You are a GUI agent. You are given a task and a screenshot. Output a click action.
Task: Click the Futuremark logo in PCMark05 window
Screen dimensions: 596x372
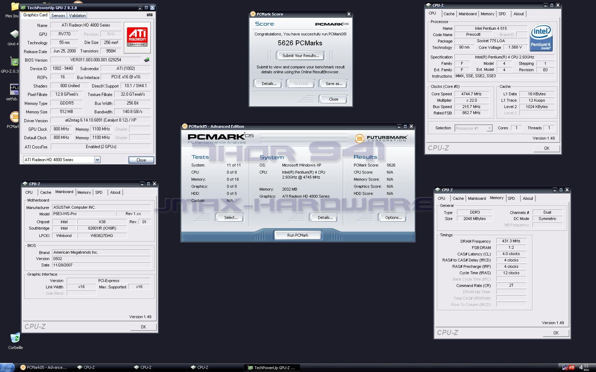pos(381,138)
